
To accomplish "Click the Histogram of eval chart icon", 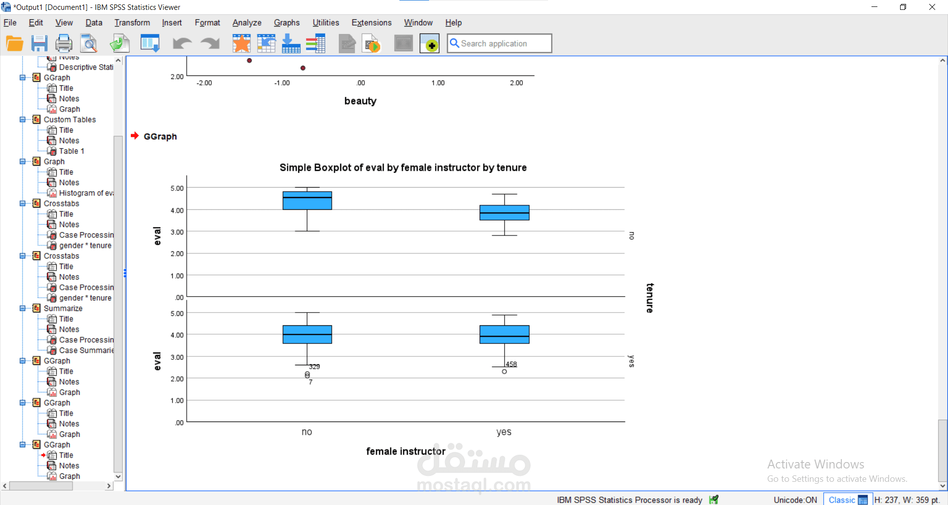I will coord(51,193).
